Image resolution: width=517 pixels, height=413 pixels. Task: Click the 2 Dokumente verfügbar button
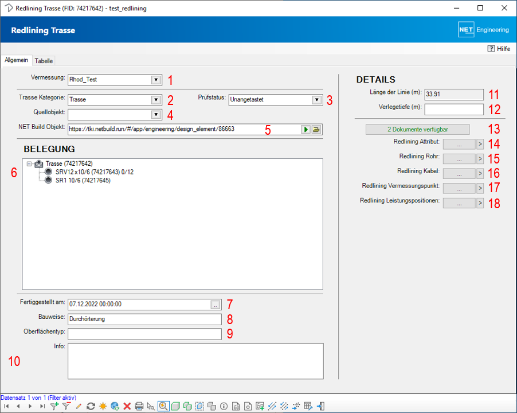[x=417, y=129]
